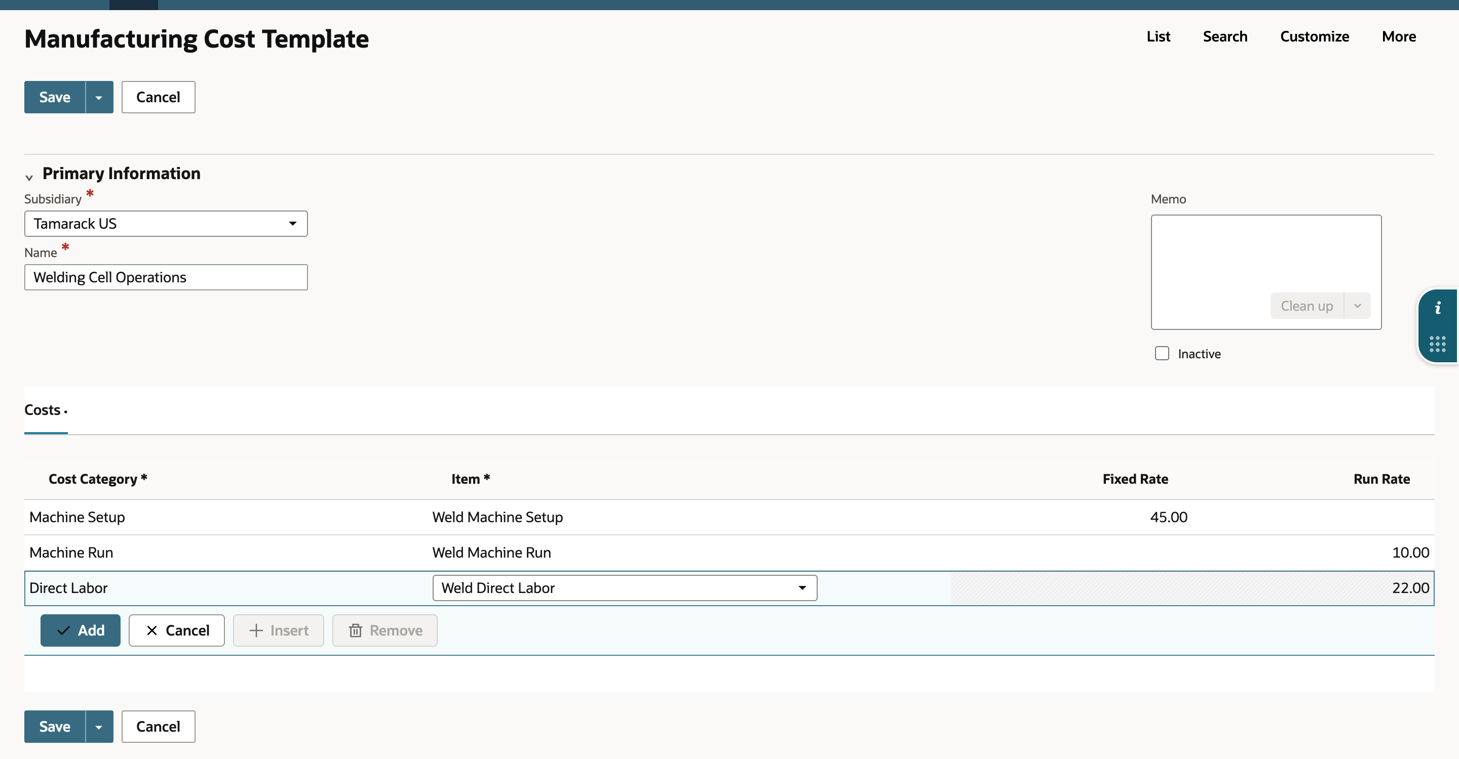
Task: Open the Subsidiary dropdown Tamarack US
Action: (x=166, y=224)
